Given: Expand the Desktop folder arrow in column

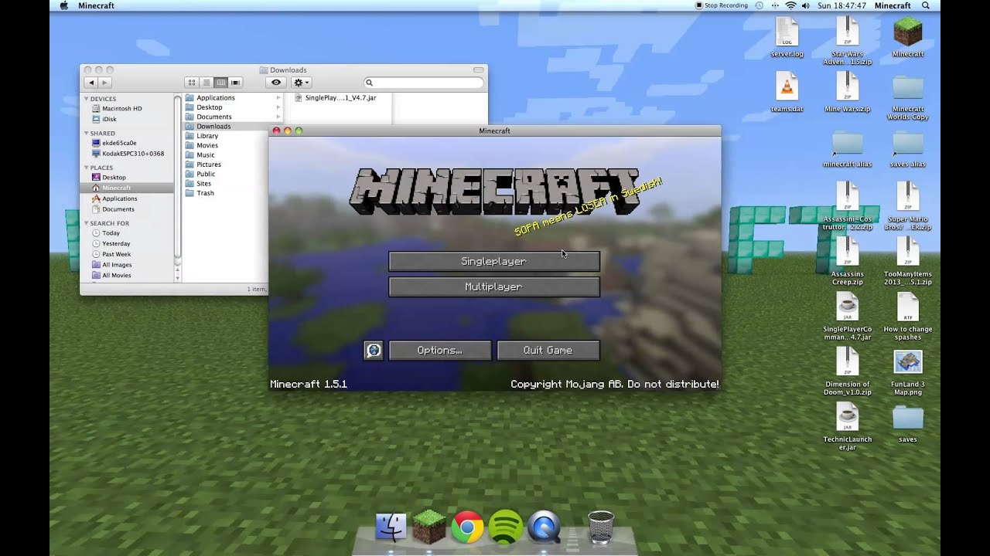Looking at the screenshot, I should point(278,107).
